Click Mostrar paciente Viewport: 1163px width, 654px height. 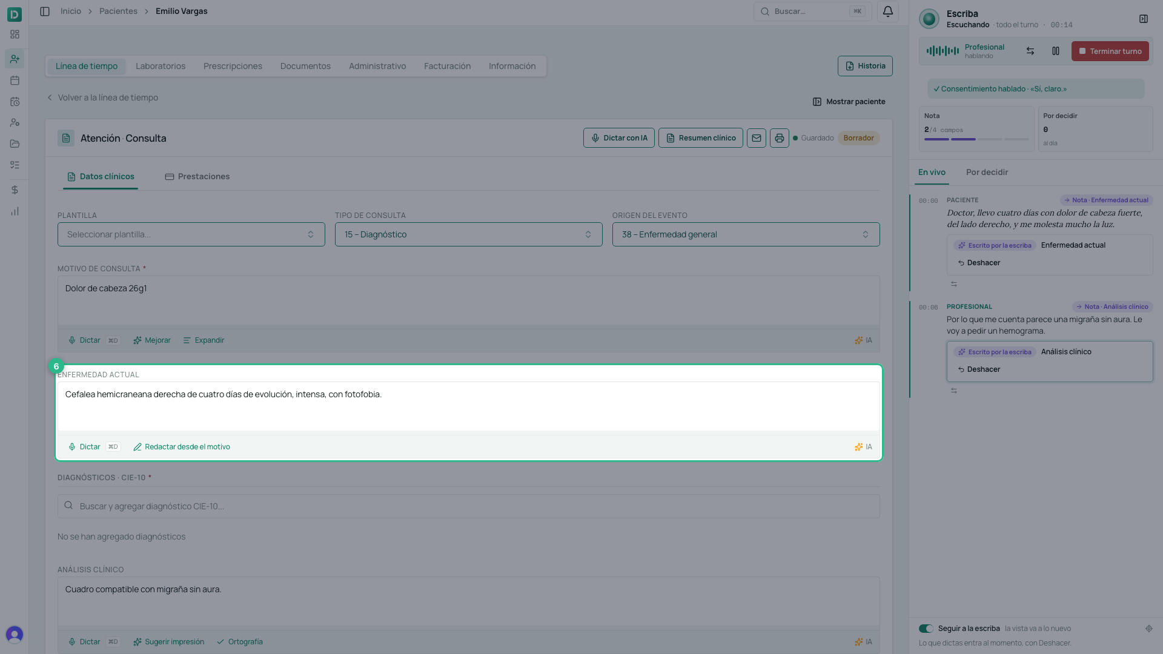[x=849, y=102]
